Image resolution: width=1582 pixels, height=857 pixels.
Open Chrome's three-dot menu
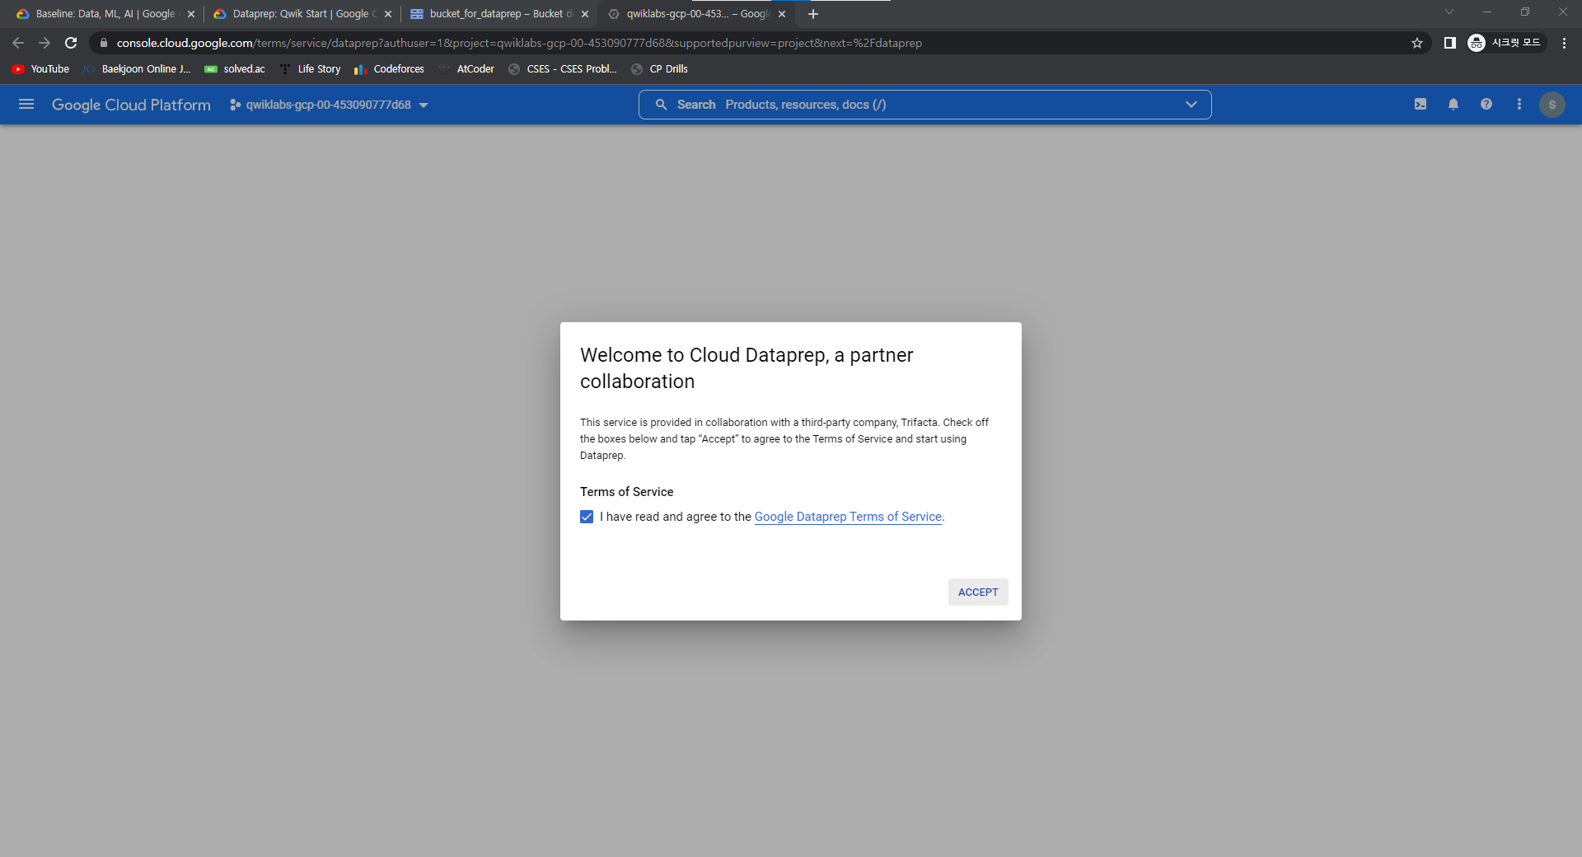[1564, 43]
